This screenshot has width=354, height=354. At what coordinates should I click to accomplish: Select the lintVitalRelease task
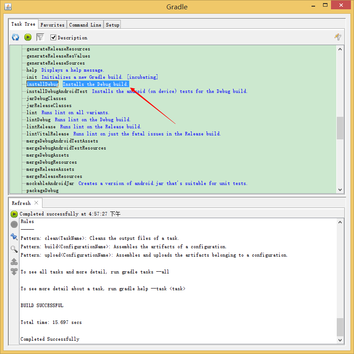coord(48,134)
